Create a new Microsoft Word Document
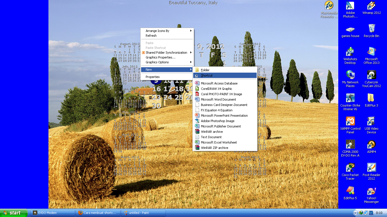The height and width of the screenshot is (217, 387). 225,99
